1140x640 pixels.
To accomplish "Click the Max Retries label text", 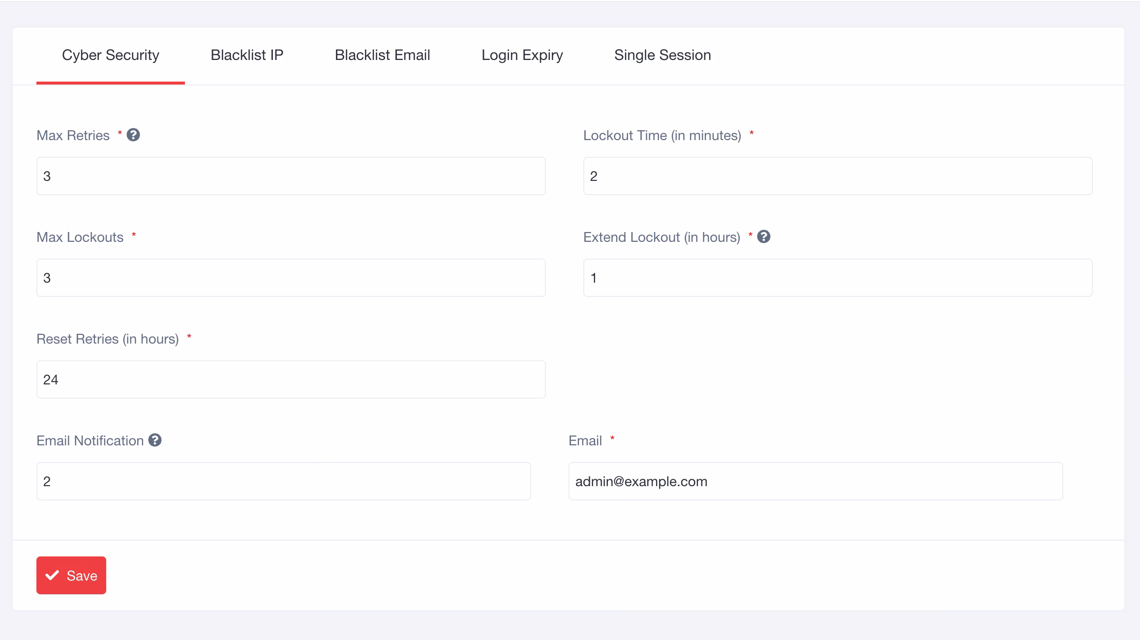I will [x=73, y=136].
